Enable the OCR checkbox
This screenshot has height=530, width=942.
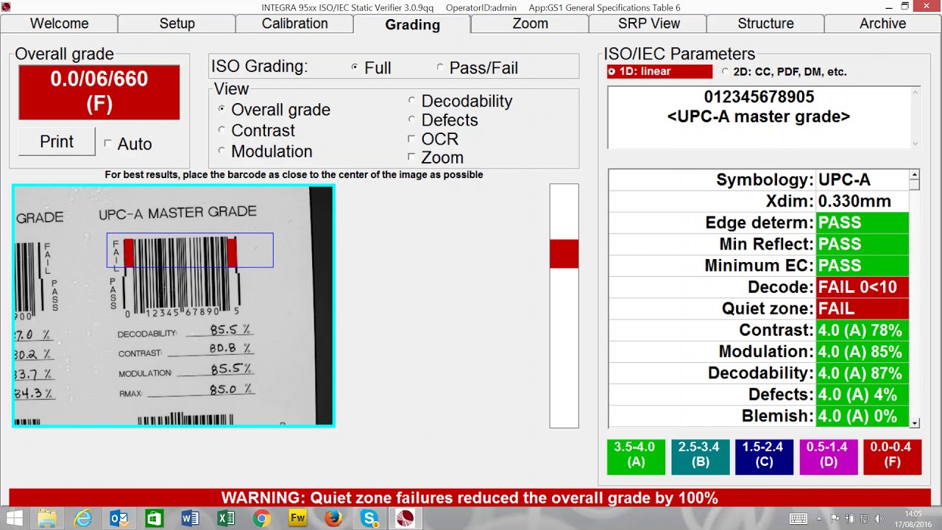(x=411, y=138)
